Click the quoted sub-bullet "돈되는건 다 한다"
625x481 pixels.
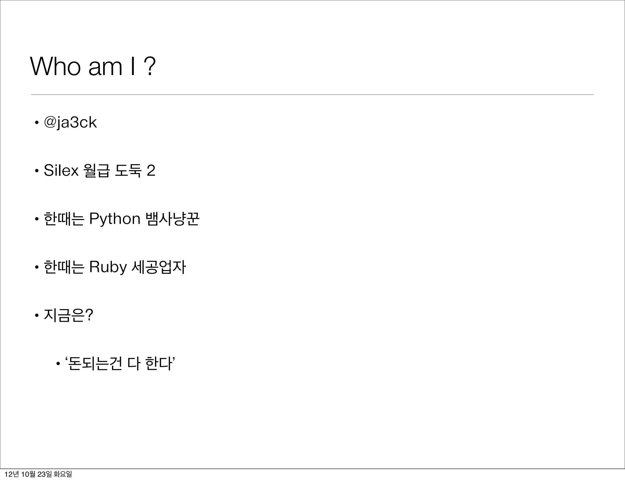(120, 363)
